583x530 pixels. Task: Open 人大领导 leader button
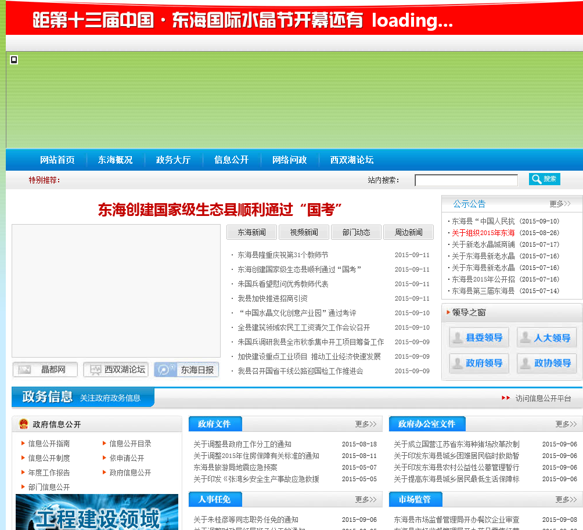[546, 337]
